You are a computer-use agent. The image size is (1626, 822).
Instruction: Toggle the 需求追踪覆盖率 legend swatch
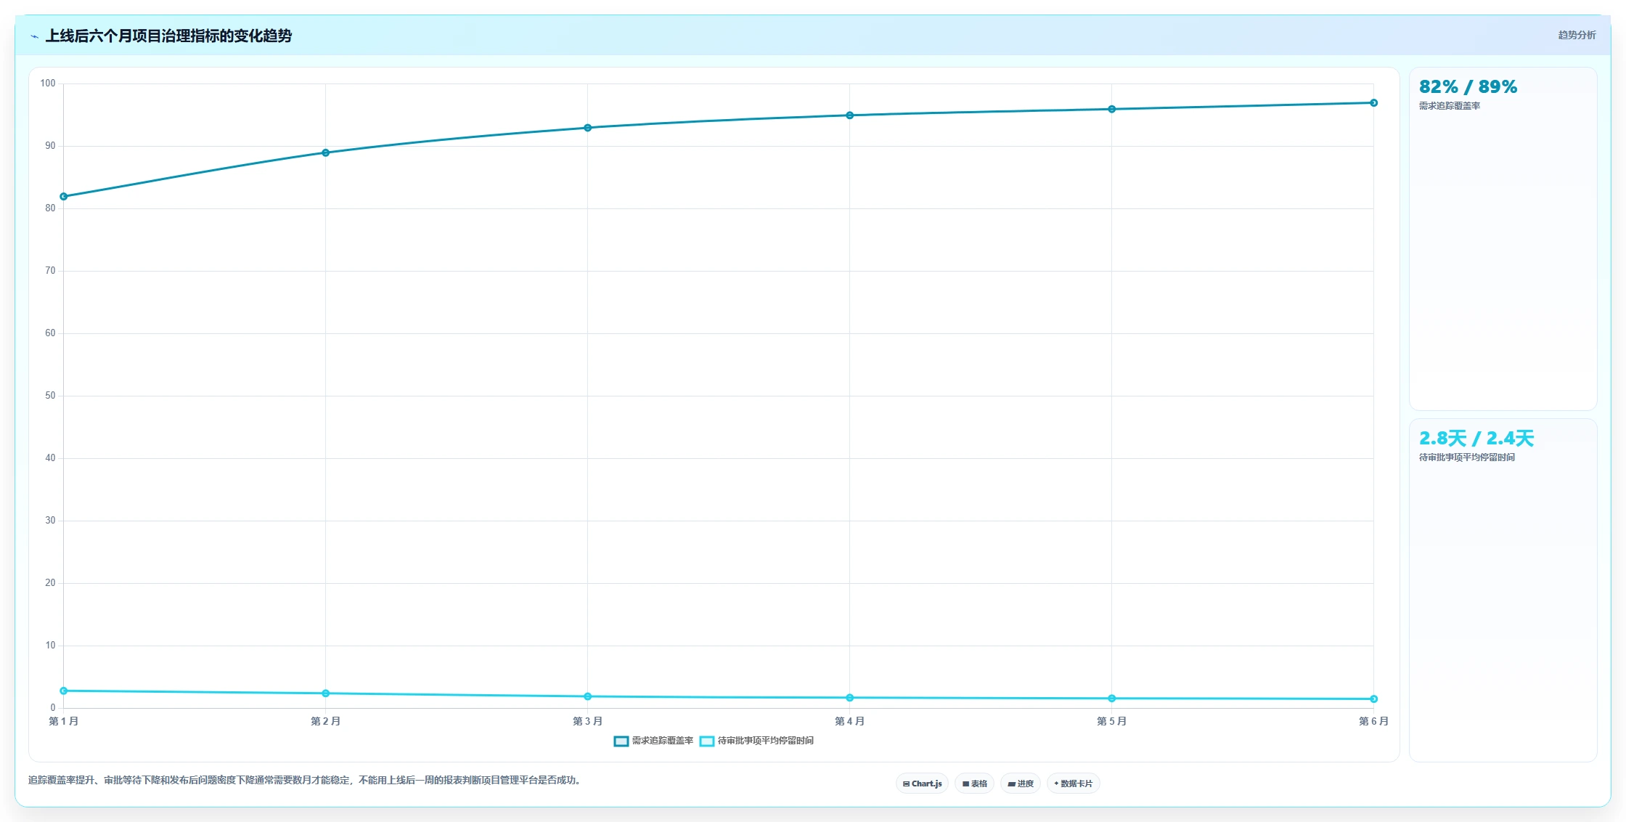621,741
